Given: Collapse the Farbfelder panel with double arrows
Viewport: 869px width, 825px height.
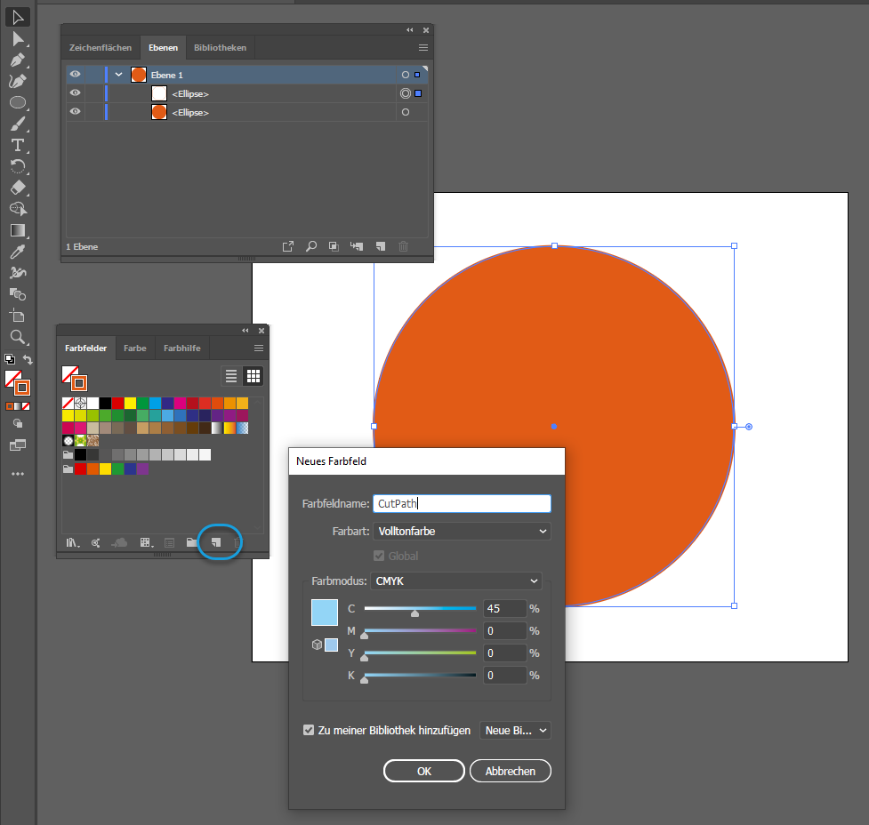Looking at the screenshot, I should coord(245,330).
